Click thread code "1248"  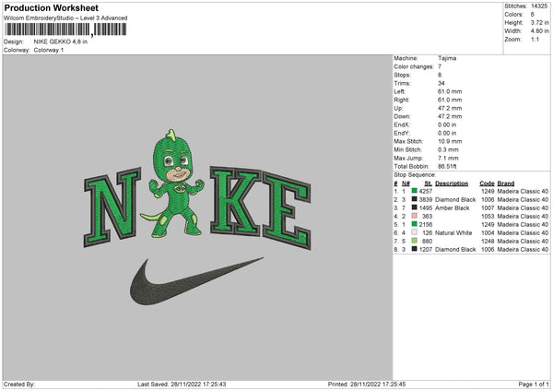(x=488, y=241)
